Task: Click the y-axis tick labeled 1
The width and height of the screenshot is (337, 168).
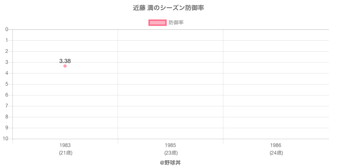Action: [7, 40]
